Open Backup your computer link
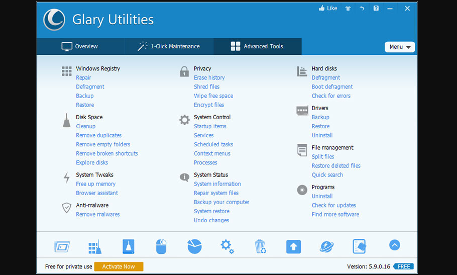 [x=221, y=202]
